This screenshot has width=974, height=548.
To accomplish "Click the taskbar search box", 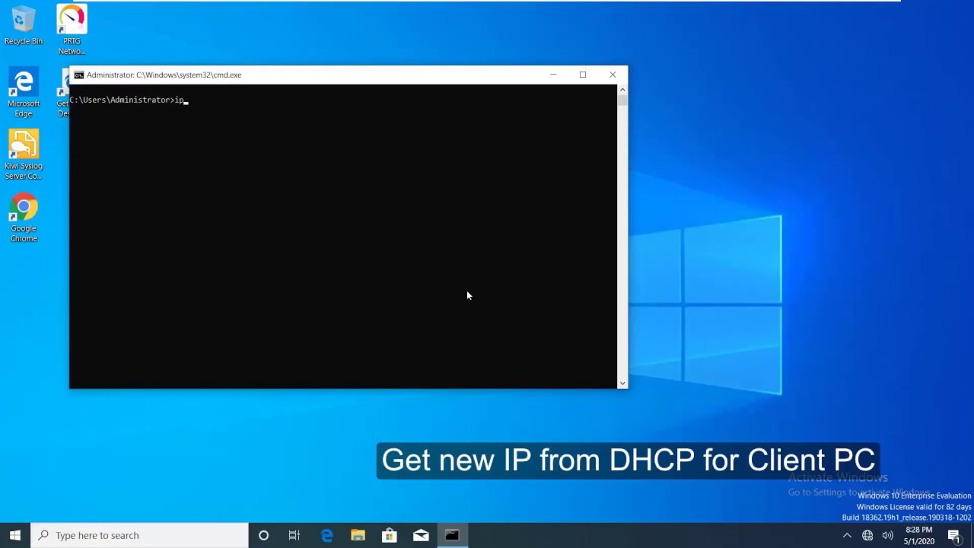I will coord(139,535).
